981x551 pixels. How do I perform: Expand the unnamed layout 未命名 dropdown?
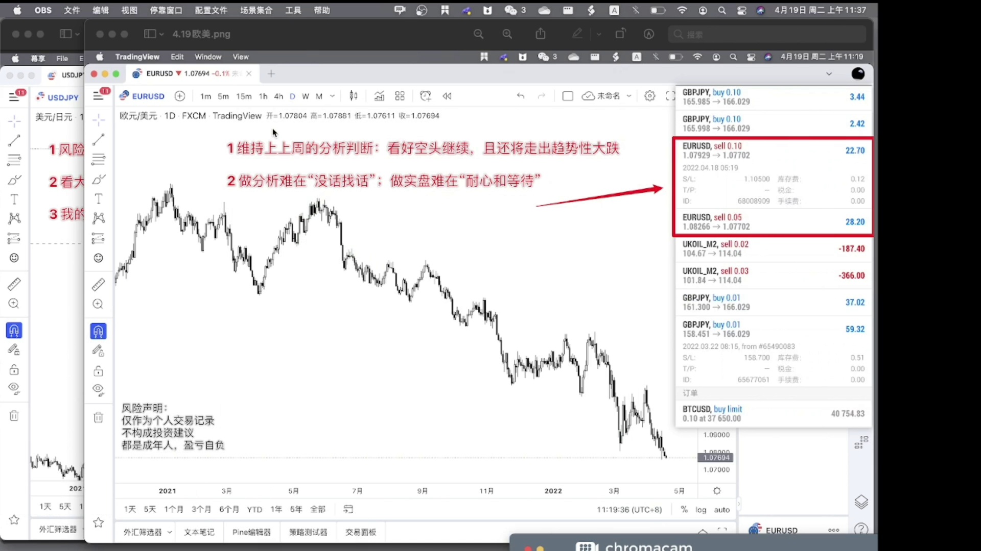pos(629,96)
